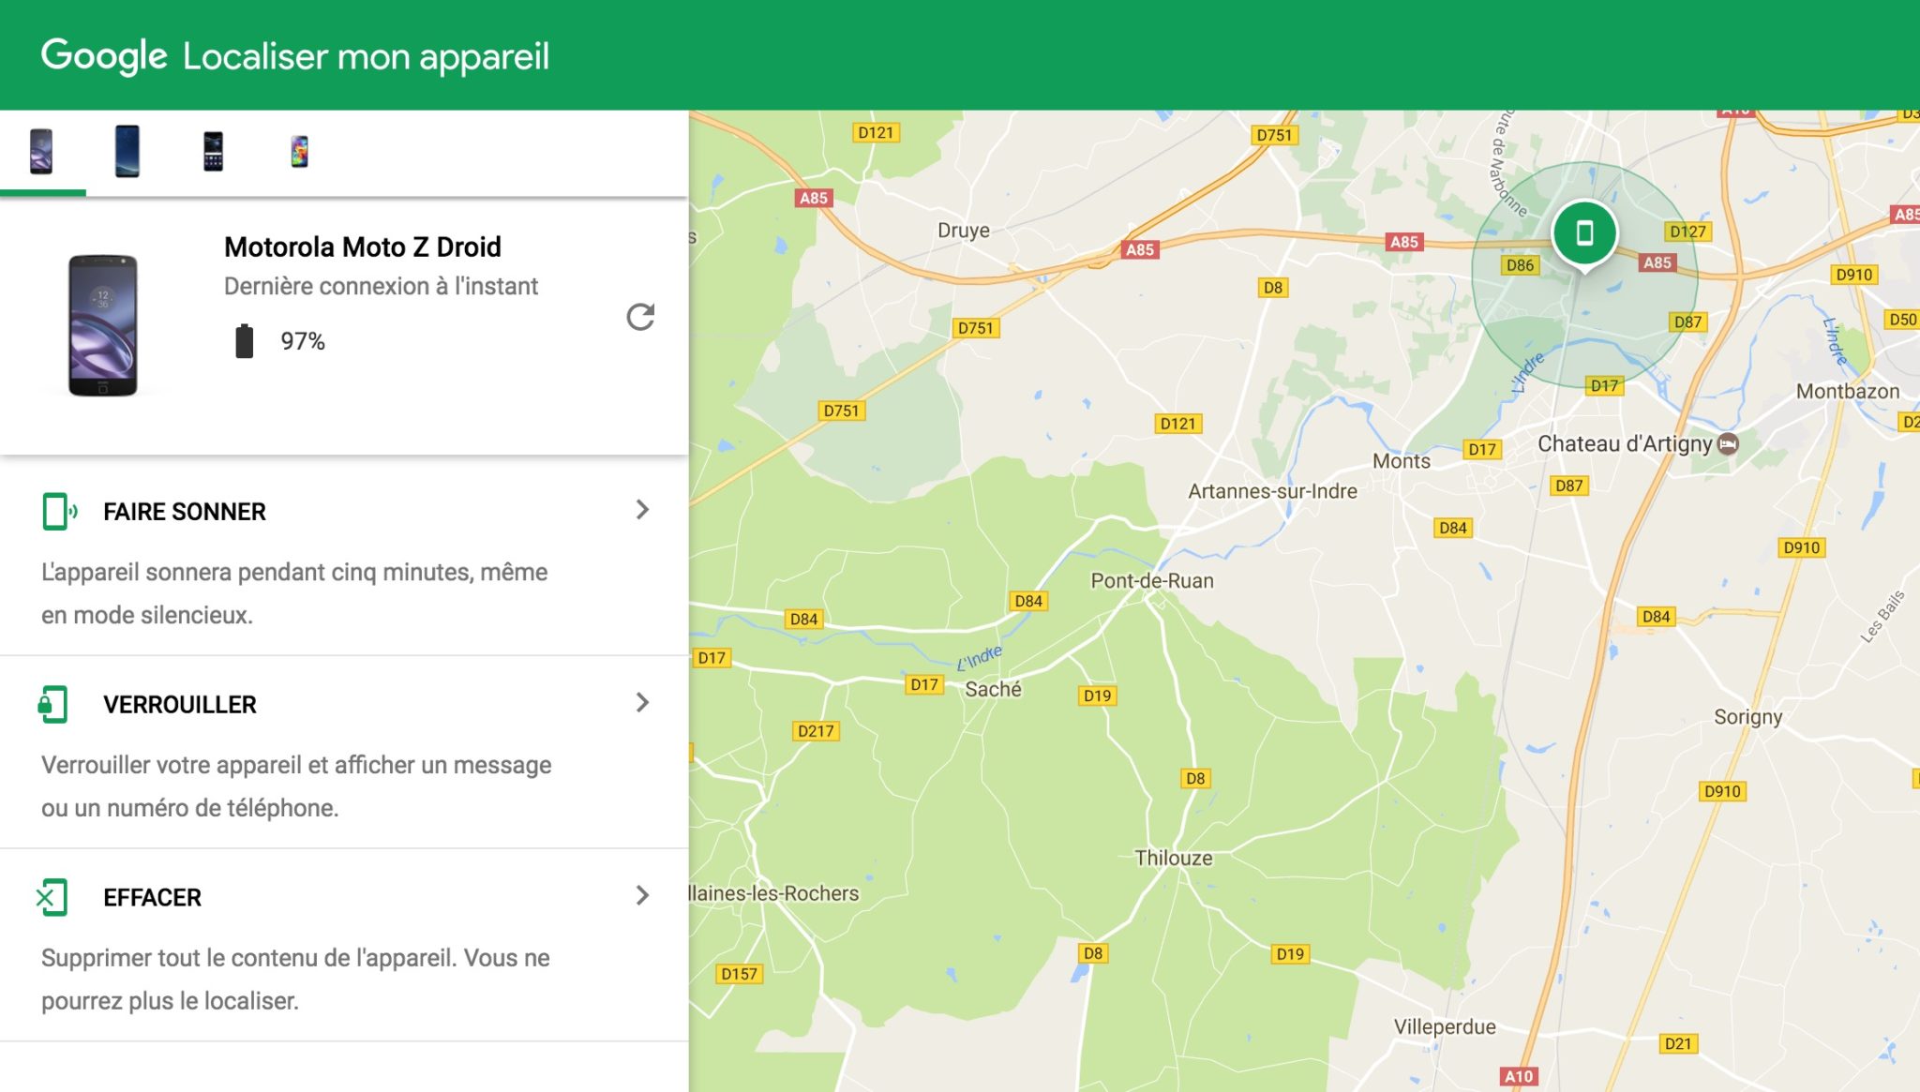Click the large Motorola Moto Z phone image
The height and width of the screenshot is (1092, 1920).
point(103,325)
